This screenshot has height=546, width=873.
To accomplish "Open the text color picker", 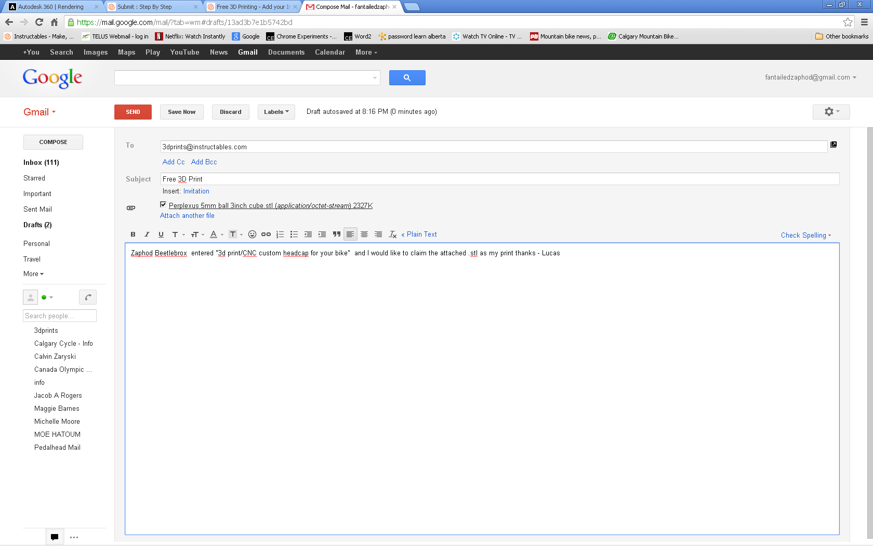I will click(216, 235).
